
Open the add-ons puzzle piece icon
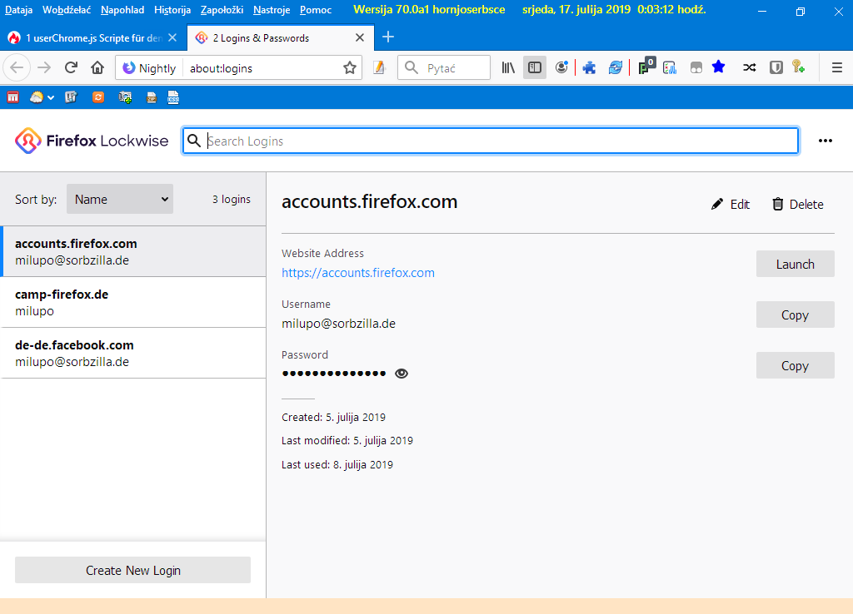[x=589, y=68]
